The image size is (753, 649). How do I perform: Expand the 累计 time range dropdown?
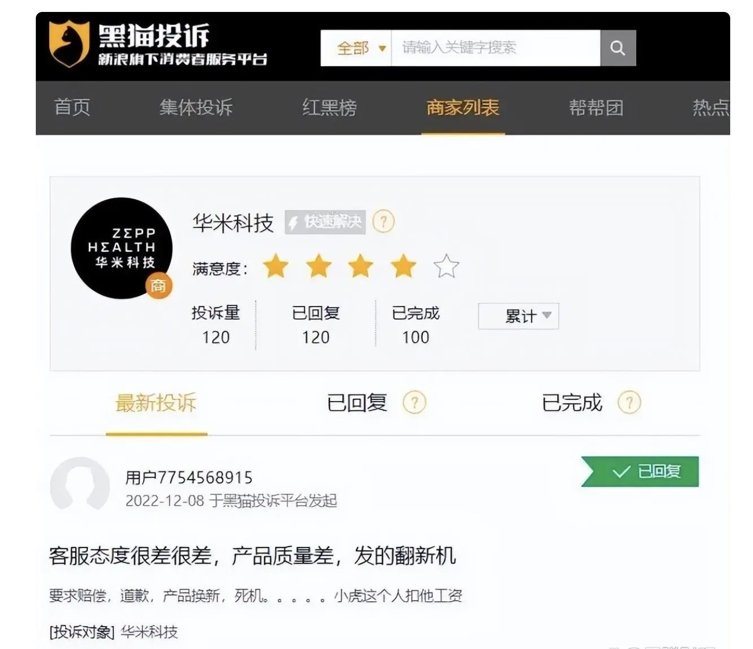click(518, 316)
